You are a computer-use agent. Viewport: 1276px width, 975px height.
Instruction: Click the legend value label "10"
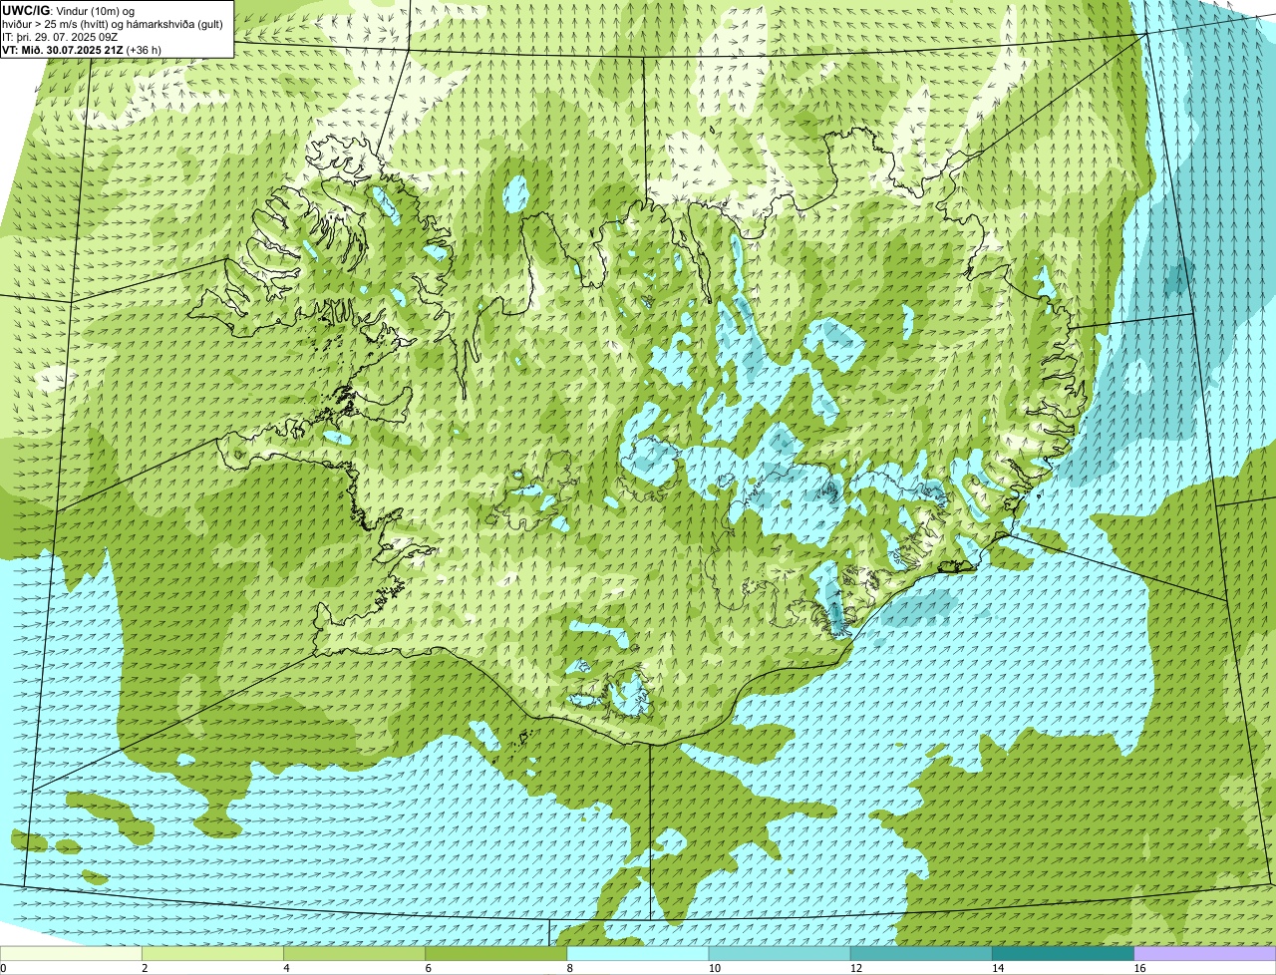[x=714, y=968]
